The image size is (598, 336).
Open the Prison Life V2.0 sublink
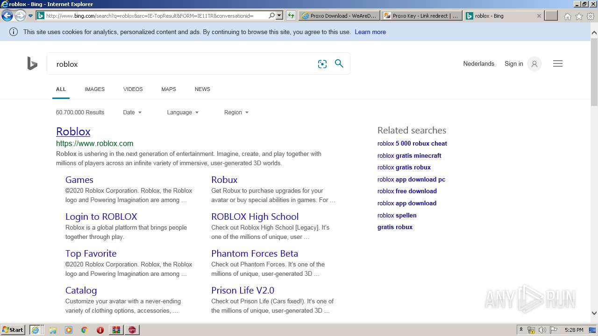point(242,290)
